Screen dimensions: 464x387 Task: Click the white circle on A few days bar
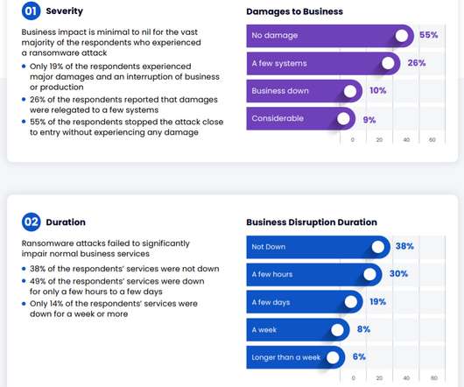click(x=351, y=302)
